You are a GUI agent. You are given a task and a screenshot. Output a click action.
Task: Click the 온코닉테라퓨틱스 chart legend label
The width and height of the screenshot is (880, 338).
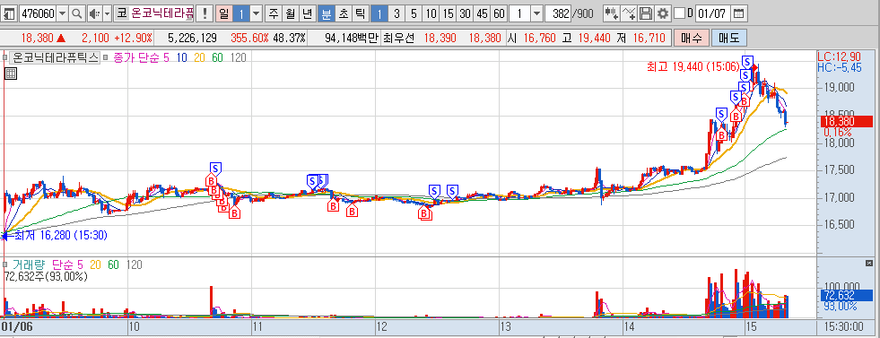point(56,57)
